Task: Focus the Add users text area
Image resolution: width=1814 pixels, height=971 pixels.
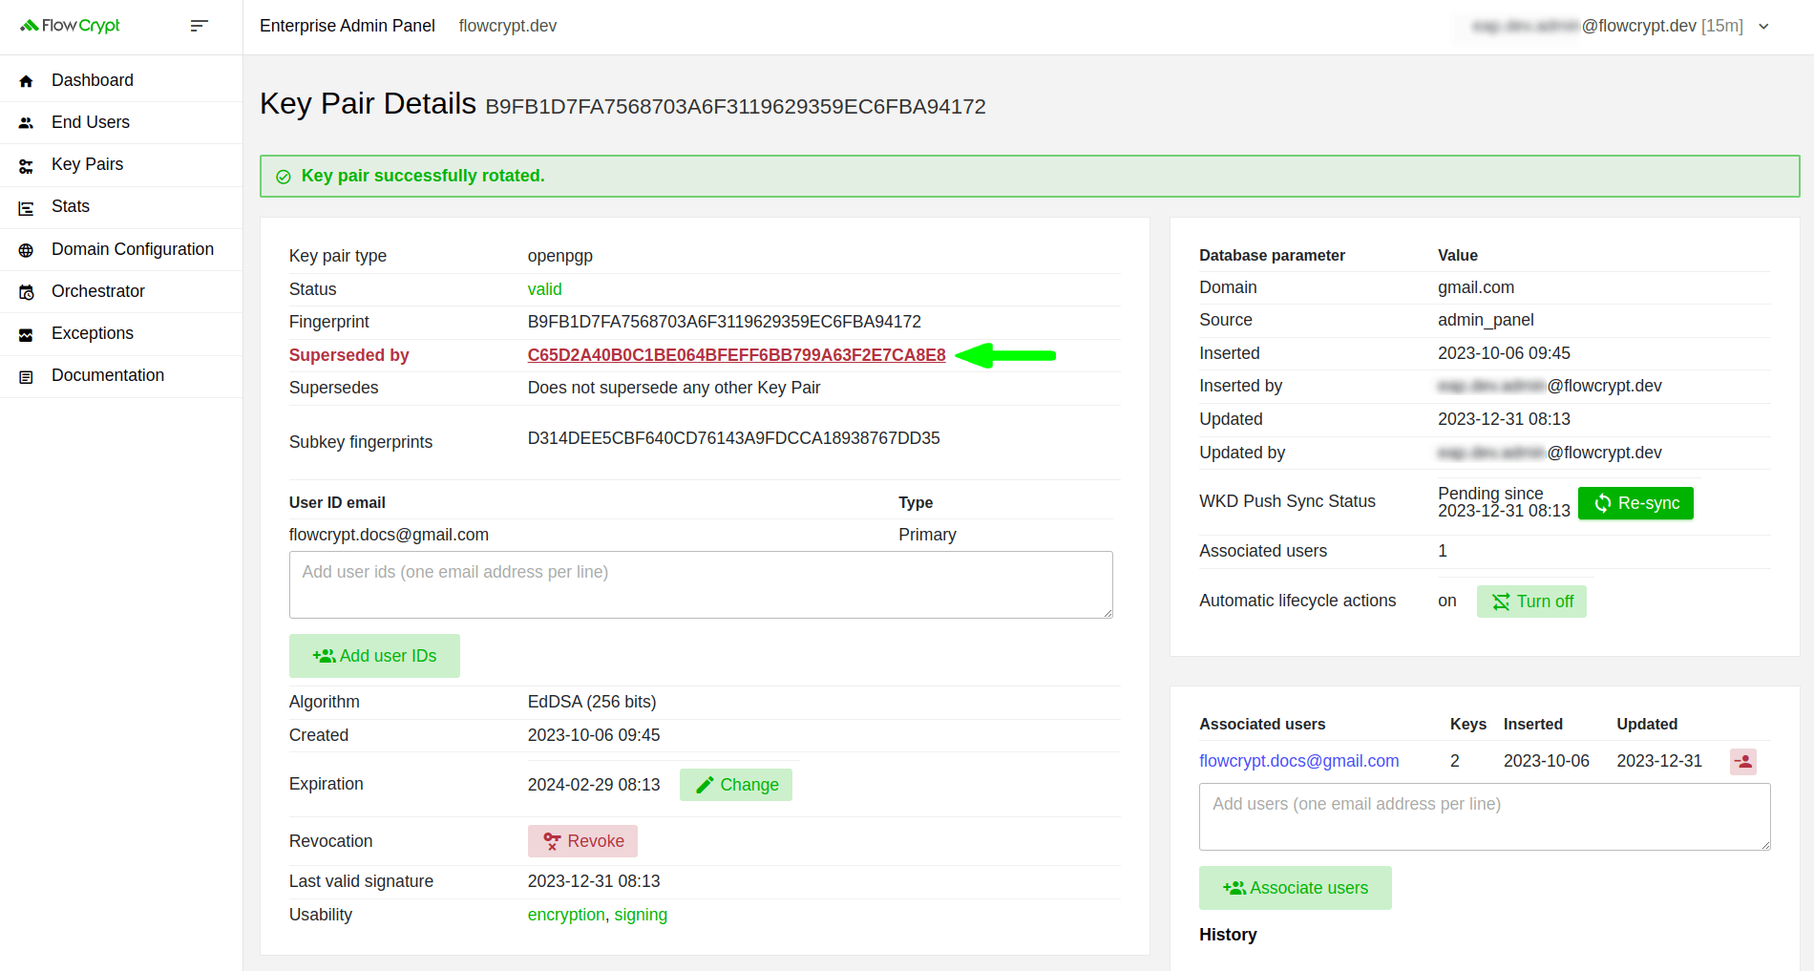Action: tap(1485, 817)
